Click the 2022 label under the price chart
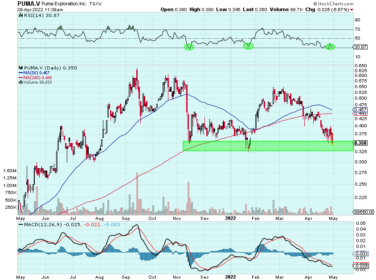 click(x=230, y=218)
